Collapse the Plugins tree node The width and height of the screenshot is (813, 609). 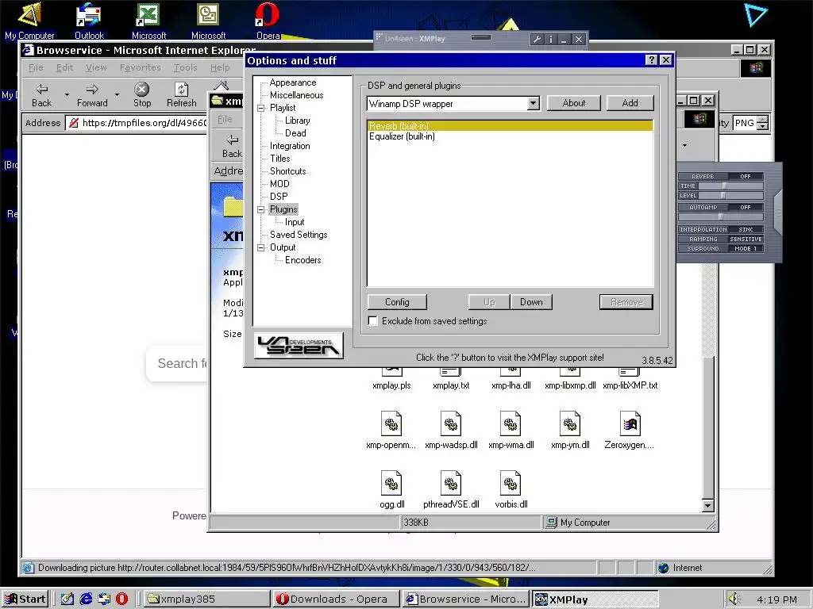tap(260, 209)
